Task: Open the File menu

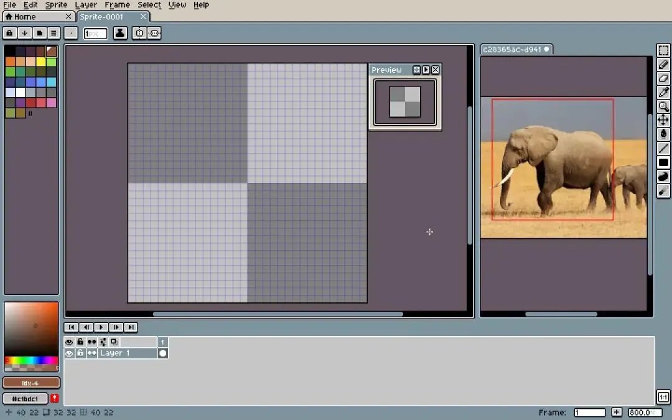Action: tap(9, 5)
